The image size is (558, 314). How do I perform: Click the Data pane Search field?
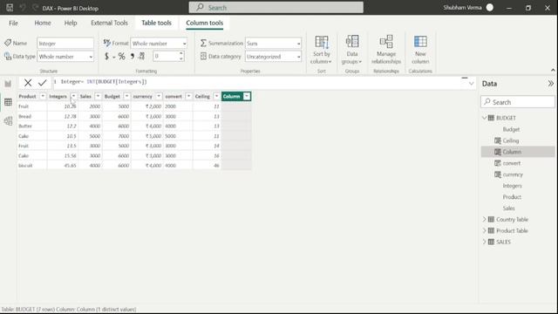[518, 102]
